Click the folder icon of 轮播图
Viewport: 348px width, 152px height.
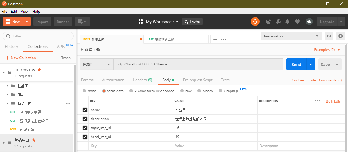pos(13,86)
